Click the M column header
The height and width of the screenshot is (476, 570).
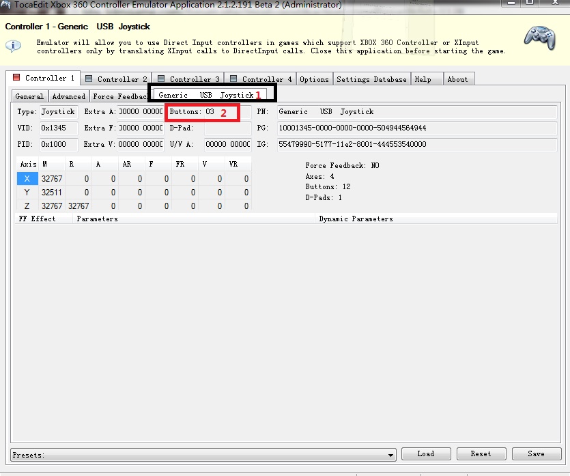coord(52,165)
